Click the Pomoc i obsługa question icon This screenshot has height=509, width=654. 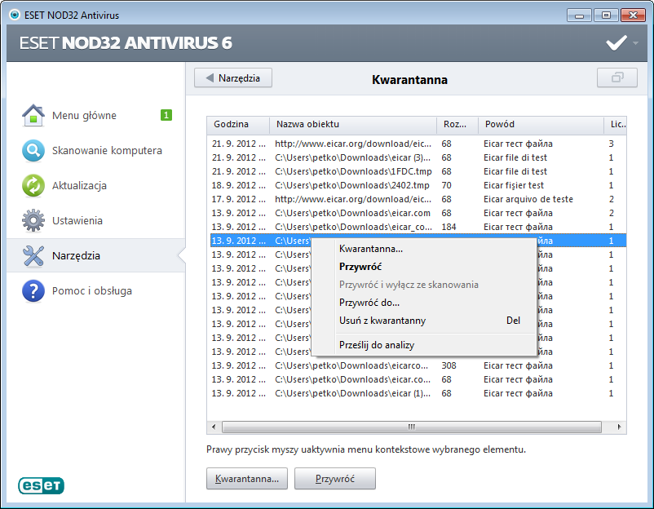click(33, 290)
